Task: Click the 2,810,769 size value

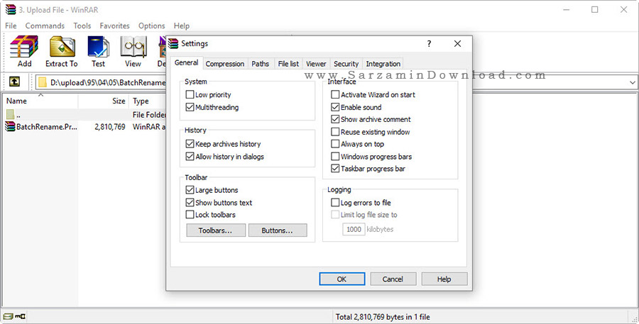Action: click(x=110, y=127)
